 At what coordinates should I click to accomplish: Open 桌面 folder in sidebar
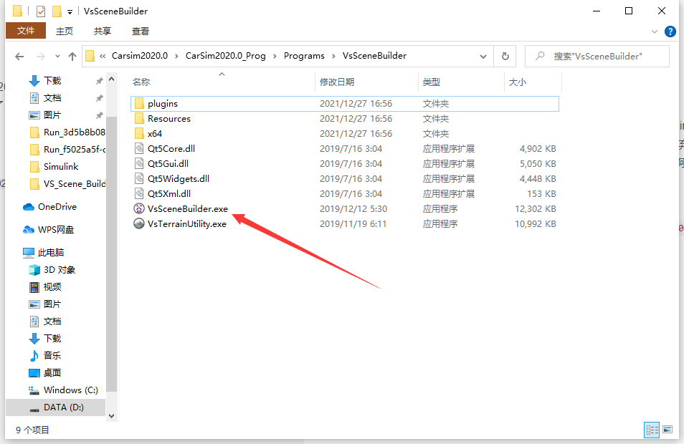point(45,372)
